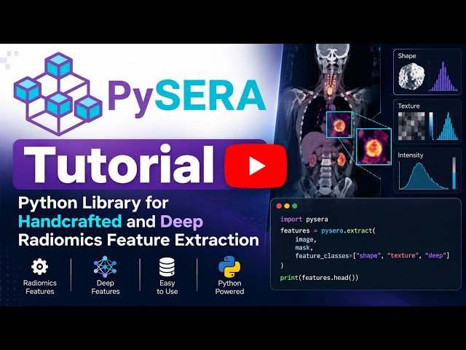Click the 3D tumor shape rendering
The height and width of the screenshot is (350, 466).
click(411, 77)
